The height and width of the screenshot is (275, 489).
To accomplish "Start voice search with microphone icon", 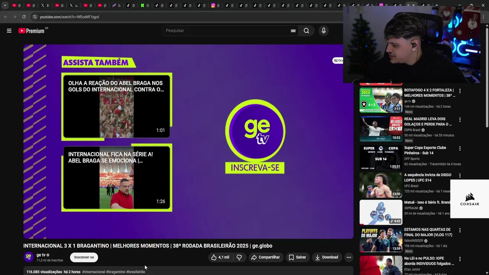I will 324,31.
